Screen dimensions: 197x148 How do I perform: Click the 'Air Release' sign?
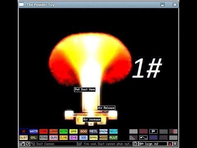[106, 108]
